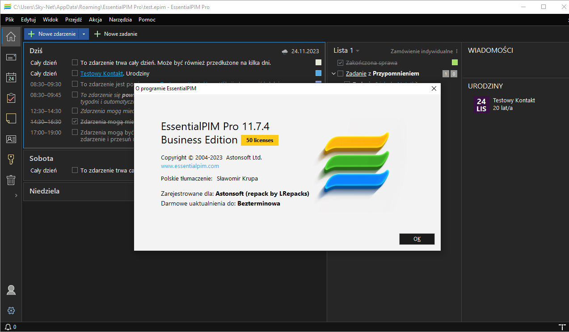The height and width of the screenshot is (332, 569).
Task: Open the Tasks clipboard icon in sidebar
Action: [11, 98]
